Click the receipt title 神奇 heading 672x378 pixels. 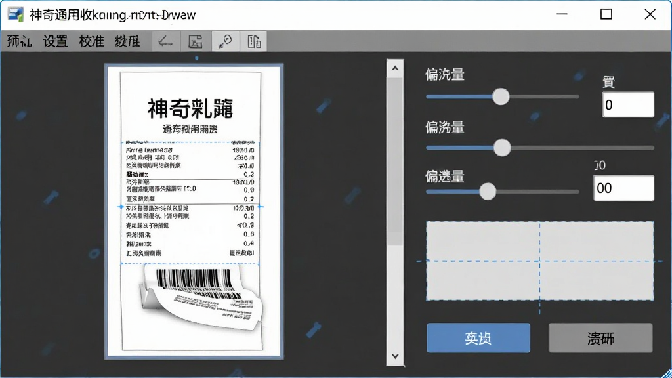tap(190, 109)
